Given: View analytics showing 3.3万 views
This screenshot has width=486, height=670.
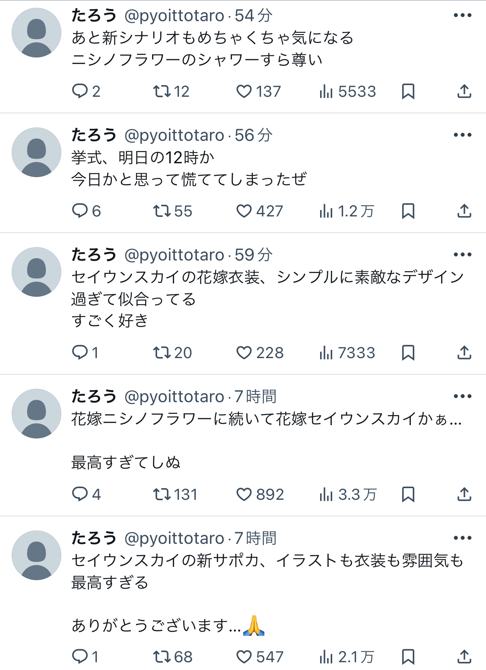Looking at the screenshot, I should pos(348,495).
